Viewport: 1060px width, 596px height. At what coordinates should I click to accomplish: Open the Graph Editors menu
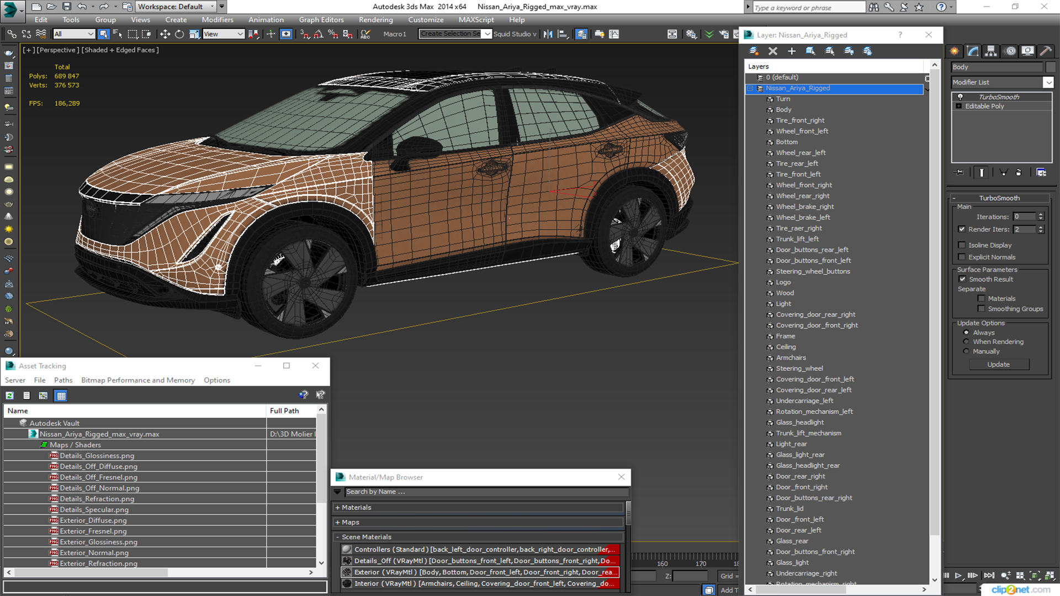point(321,20)
